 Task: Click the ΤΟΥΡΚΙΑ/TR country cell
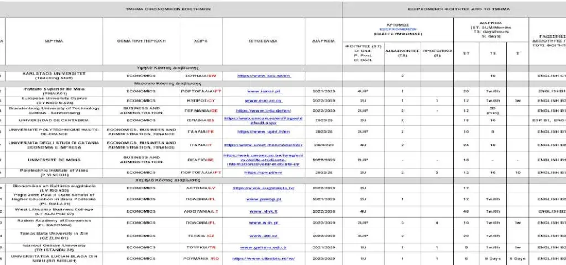[x=201, y=247]
